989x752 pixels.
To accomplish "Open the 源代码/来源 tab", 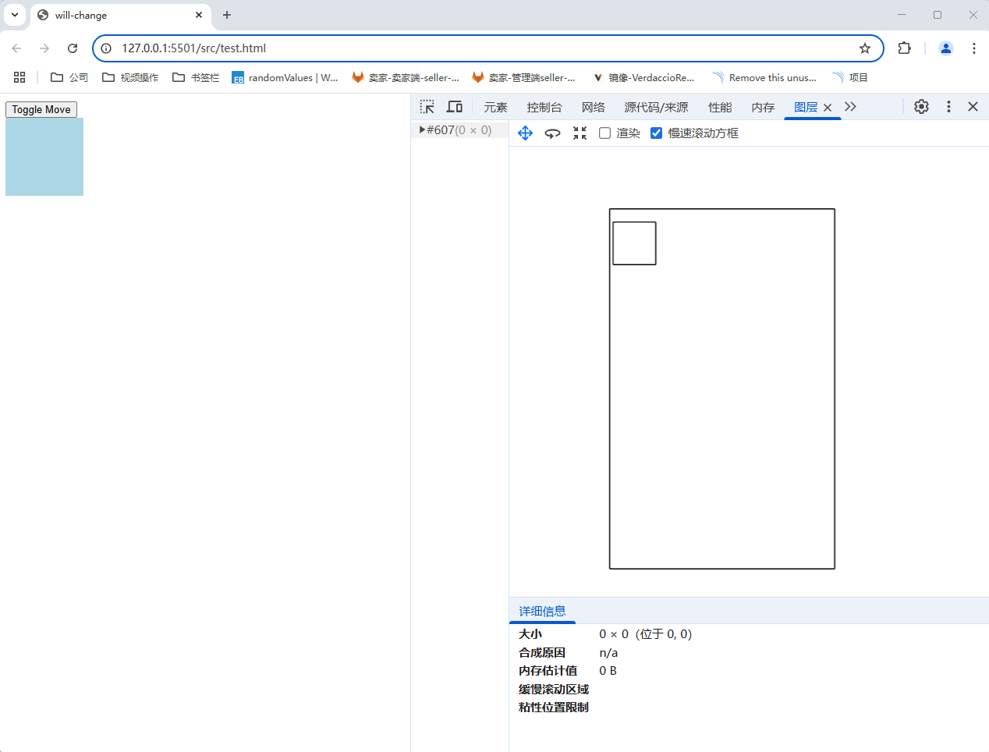I will coord(656,108).
